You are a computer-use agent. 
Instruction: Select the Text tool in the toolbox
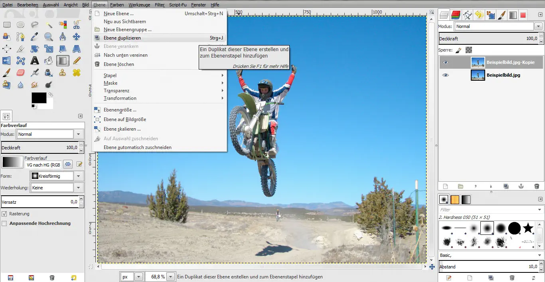coord(35,61)
